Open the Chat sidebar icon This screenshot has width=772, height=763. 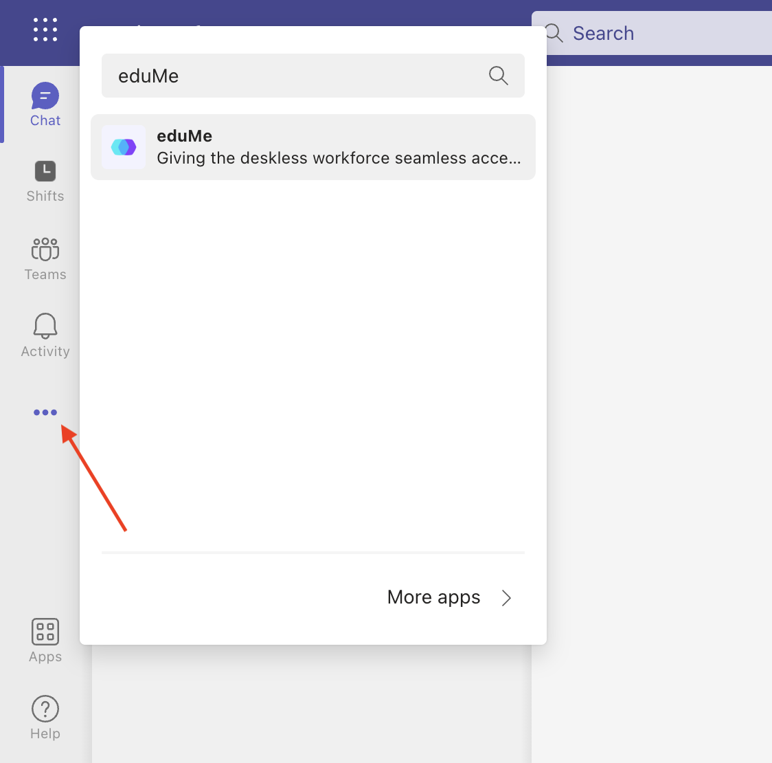(45, 97)
